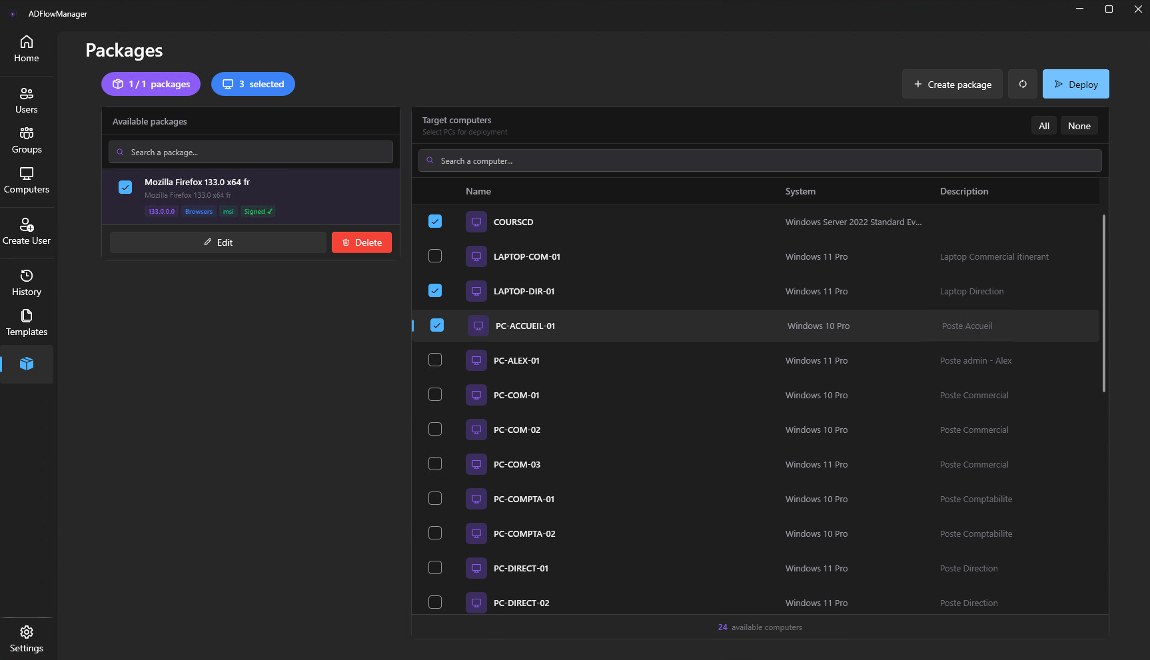Screen dimensions: 1150x660
Task: Open the Packages cube icon in sidebar
Action: coord(27,364)
